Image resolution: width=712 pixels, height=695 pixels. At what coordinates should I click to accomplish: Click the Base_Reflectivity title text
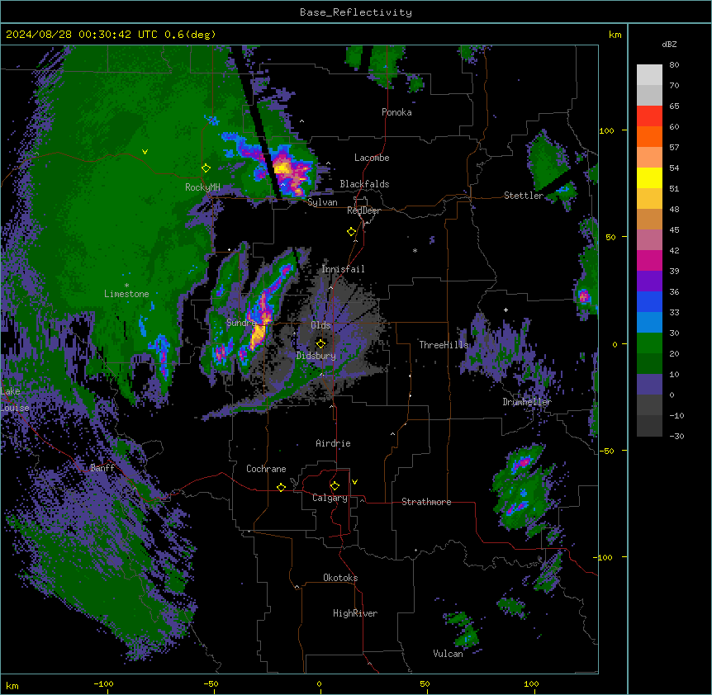pyautogui.click(x=356, y=12)
